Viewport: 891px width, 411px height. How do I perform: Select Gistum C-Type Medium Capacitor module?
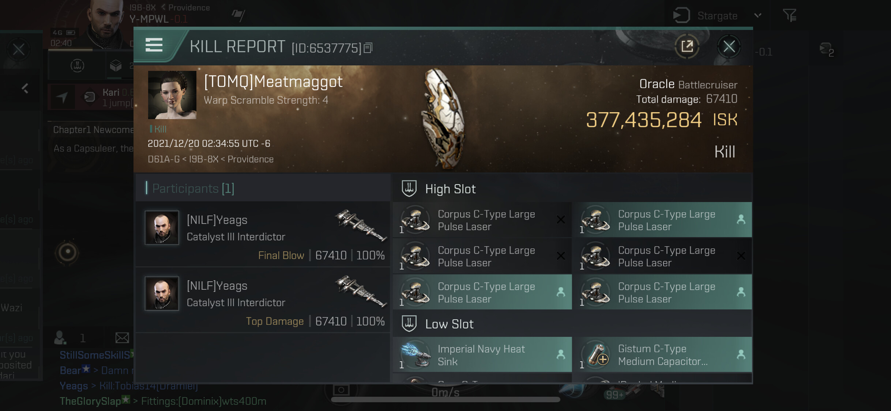662,355
